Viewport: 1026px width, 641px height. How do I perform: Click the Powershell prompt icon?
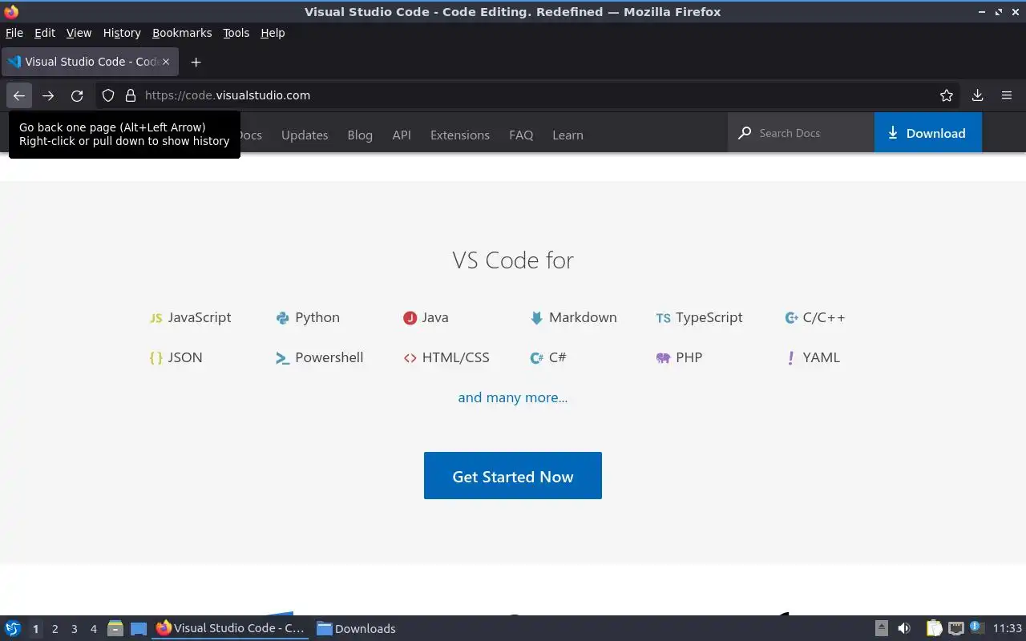pos(282,358)
